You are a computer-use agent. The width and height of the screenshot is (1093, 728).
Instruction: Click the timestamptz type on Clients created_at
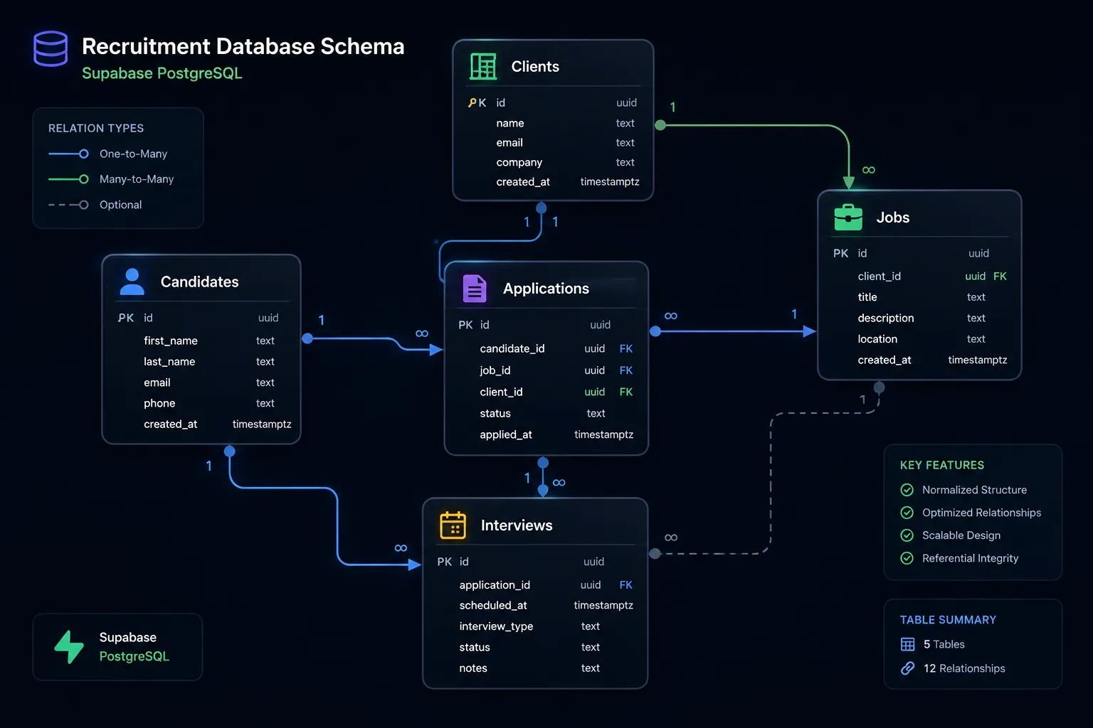(610, 182)
